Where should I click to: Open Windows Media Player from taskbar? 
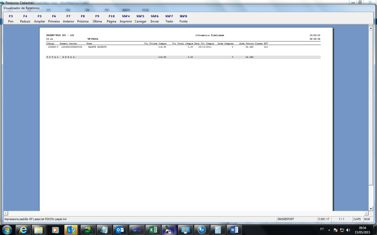pos(55,230)
